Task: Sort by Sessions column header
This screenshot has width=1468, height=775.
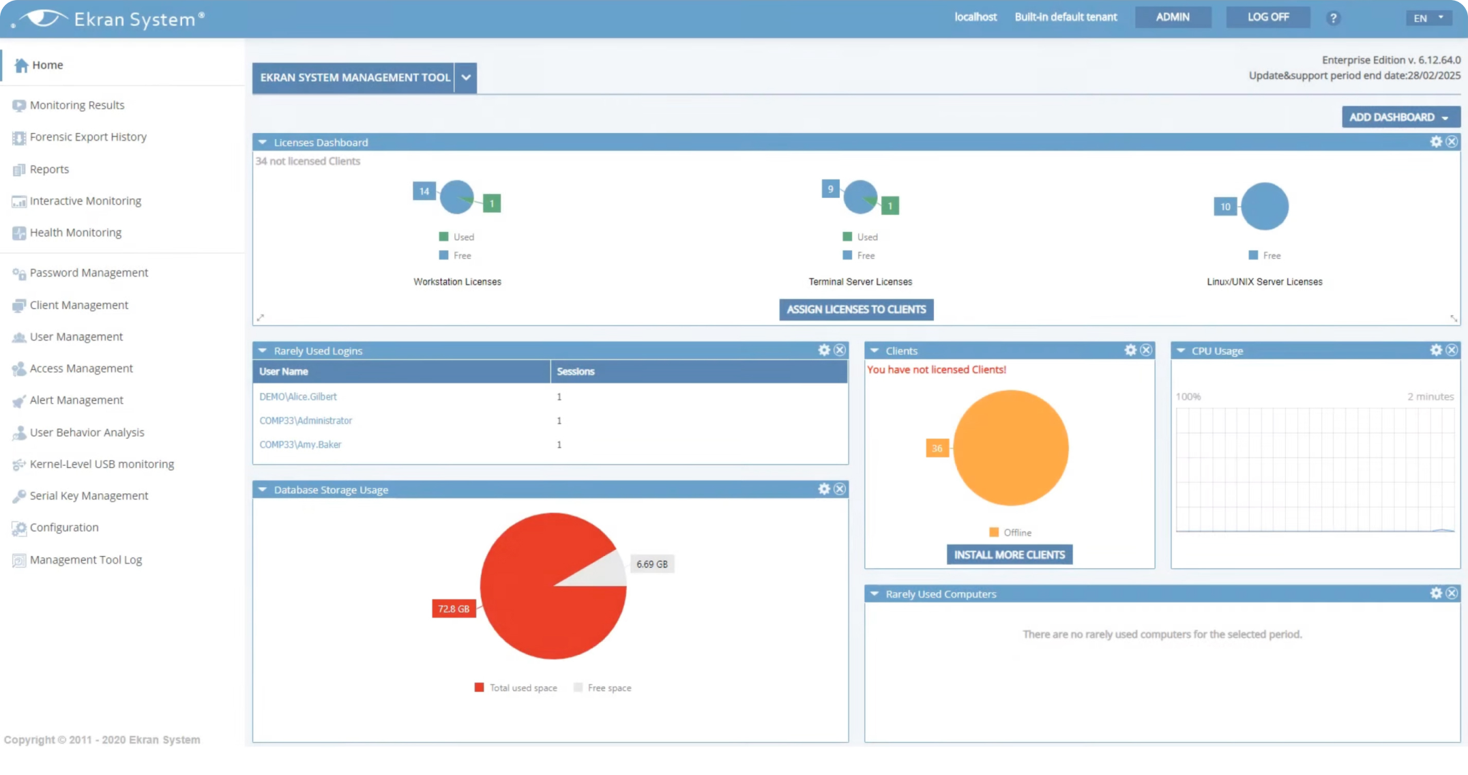Action: click(699, 371)
